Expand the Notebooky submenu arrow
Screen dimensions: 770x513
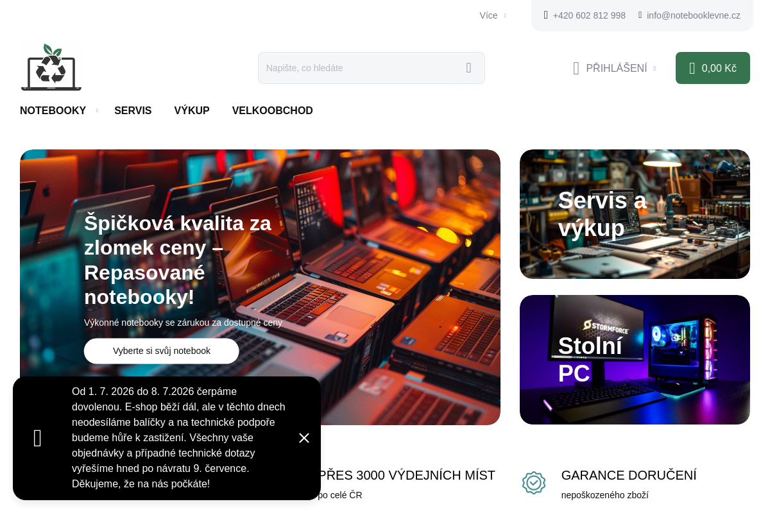(x=97, y=110)
